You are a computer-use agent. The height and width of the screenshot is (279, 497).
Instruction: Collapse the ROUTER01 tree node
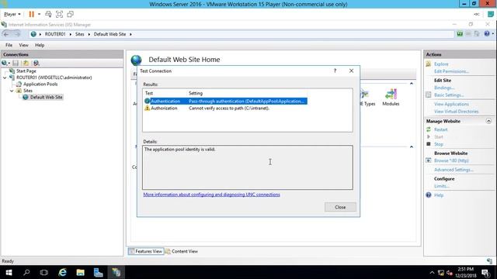(5, 77)
